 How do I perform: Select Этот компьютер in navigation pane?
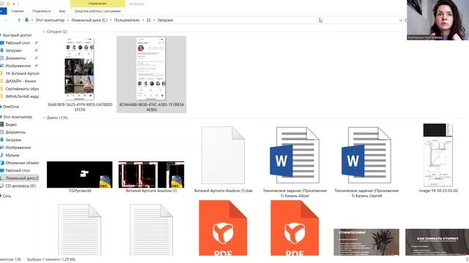tap(18, 117)
